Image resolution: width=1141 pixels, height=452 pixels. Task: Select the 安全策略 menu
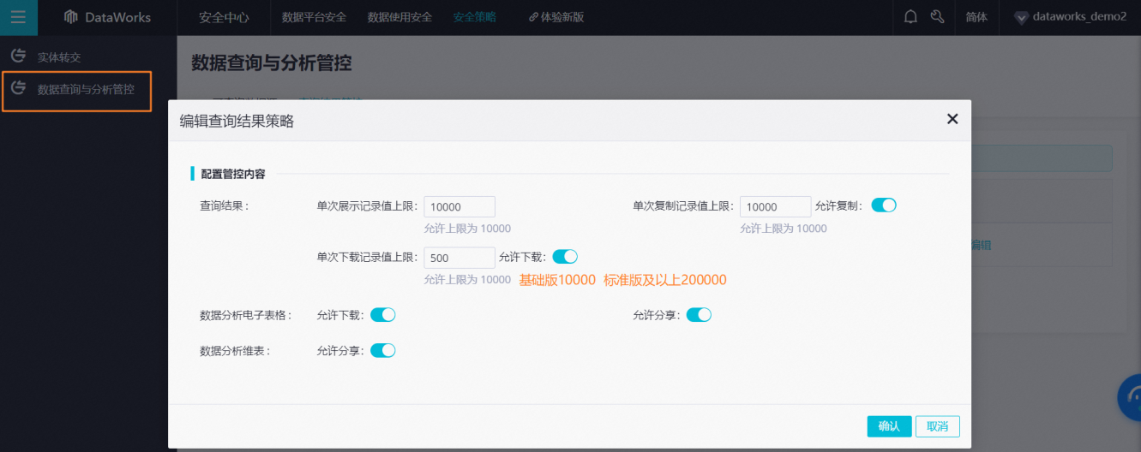475,17
